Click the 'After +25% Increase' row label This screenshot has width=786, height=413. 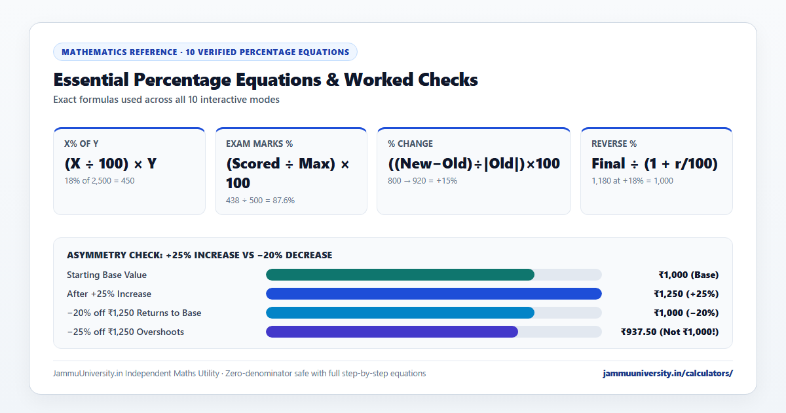point(109,294)
